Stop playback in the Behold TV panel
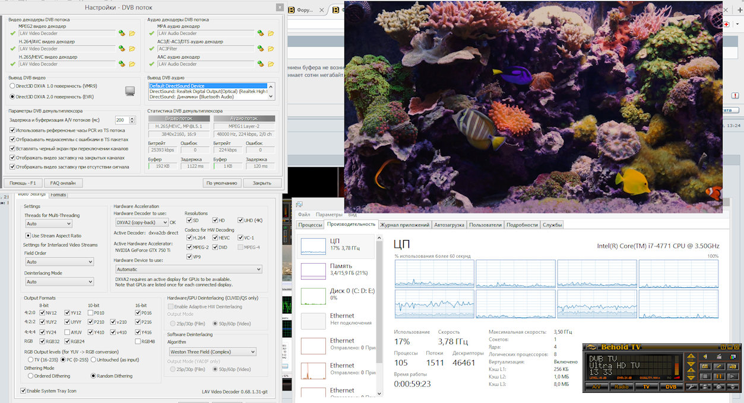This screenshot has width=744, height=403. coord(704,376)
